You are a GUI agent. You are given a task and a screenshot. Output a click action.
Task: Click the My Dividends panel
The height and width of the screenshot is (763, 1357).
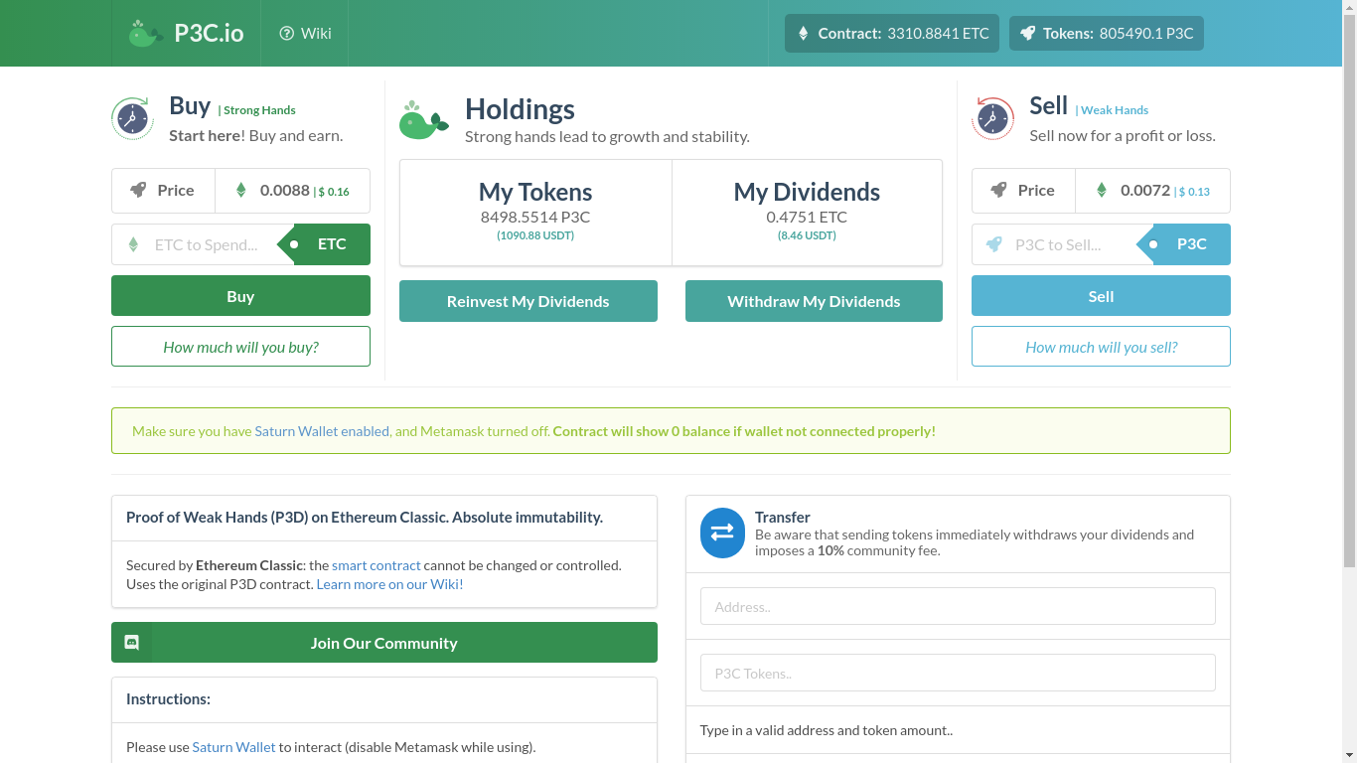(x=807, y=213)
